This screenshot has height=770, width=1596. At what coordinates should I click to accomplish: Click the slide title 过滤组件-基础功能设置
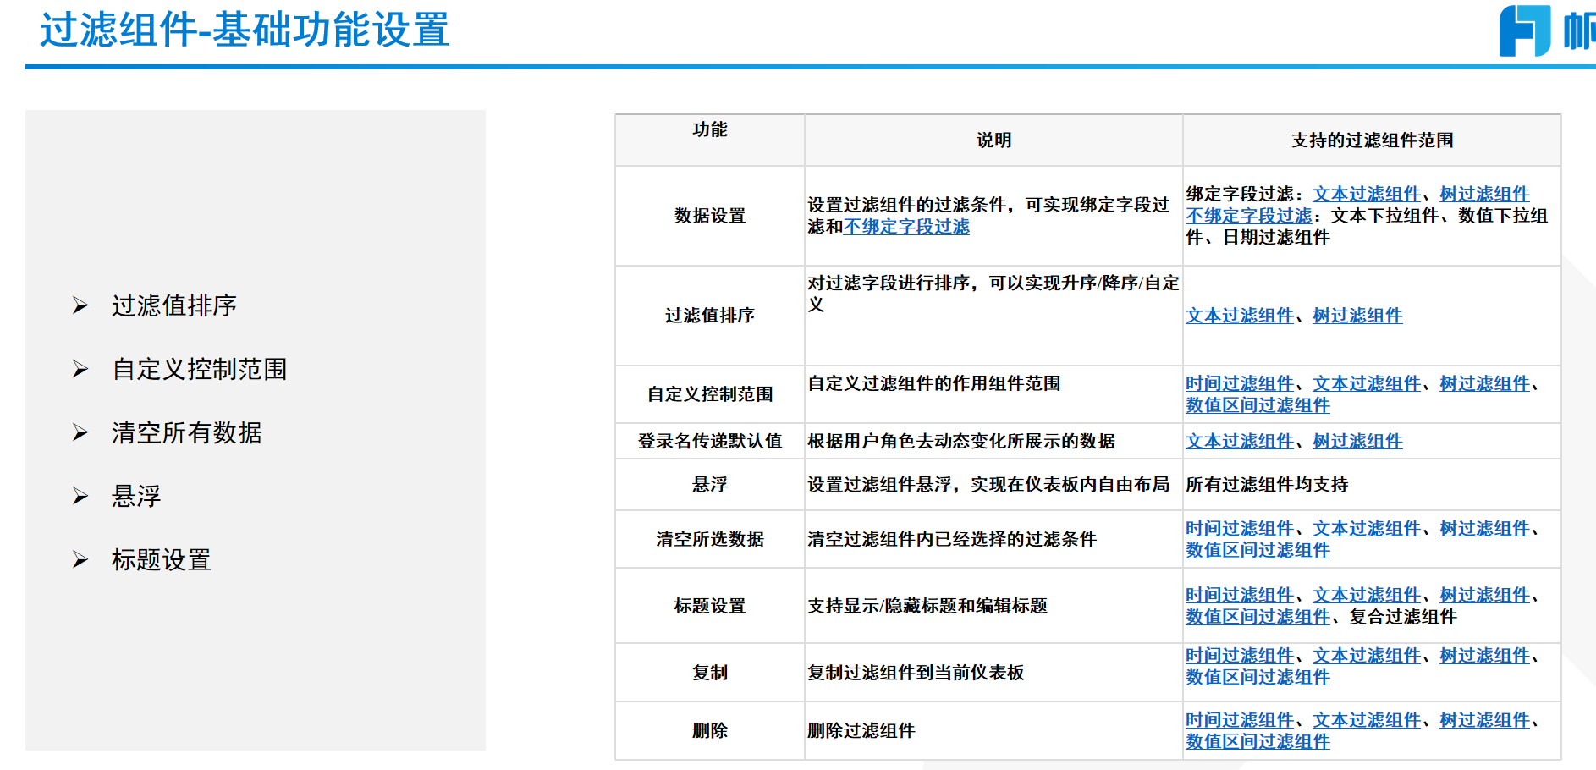tap(245, 30)
